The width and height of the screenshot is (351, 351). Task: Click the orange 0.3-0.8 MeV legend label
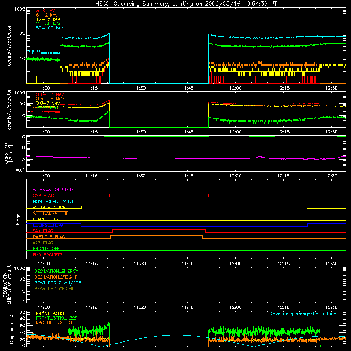pyautogui.click(x=50, y=99)
